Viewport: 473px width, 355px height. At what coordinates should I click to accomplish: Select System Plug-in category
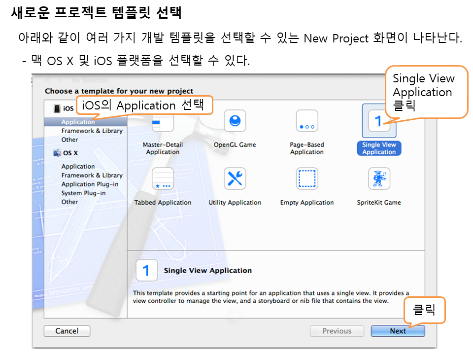[83, 193]
